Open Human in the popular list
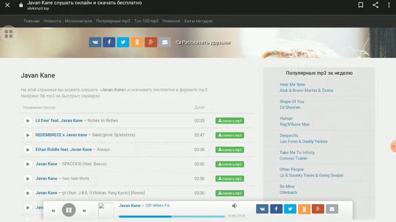The image size is (396, 222). [286, 118]
